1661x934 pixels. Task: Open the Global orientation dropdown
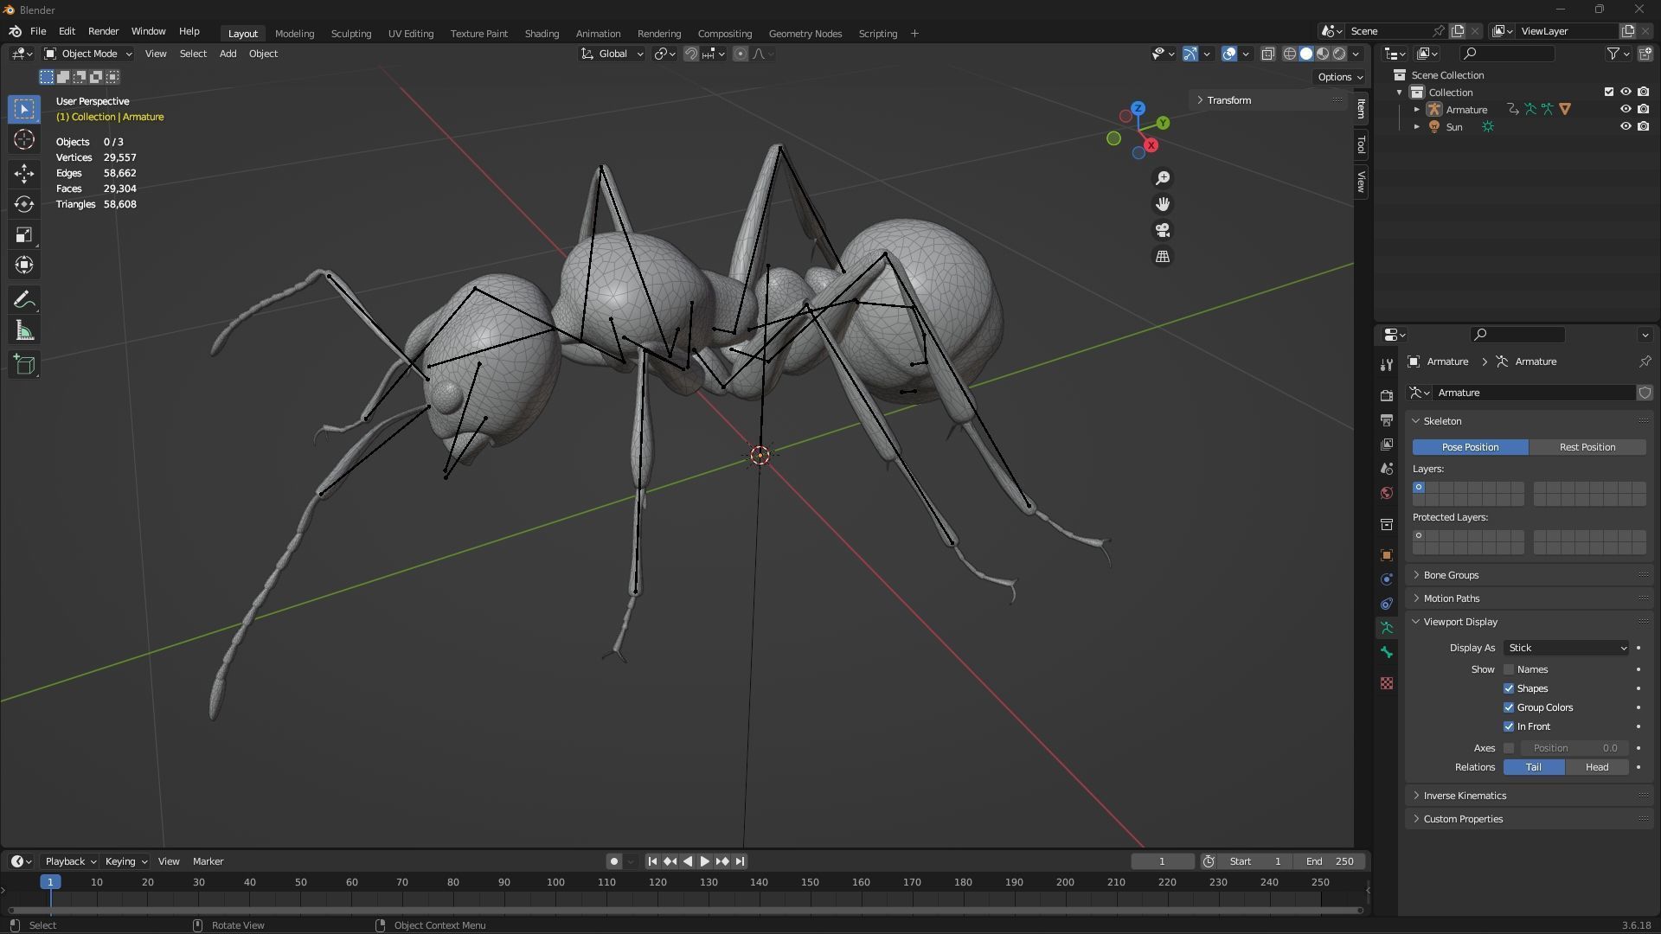[612, 54]
